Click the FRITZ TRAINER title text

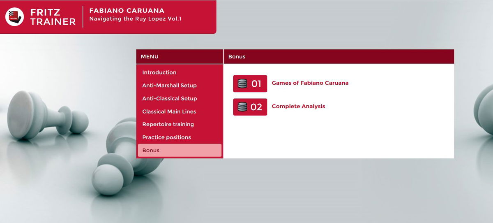(x=53, y=17)
